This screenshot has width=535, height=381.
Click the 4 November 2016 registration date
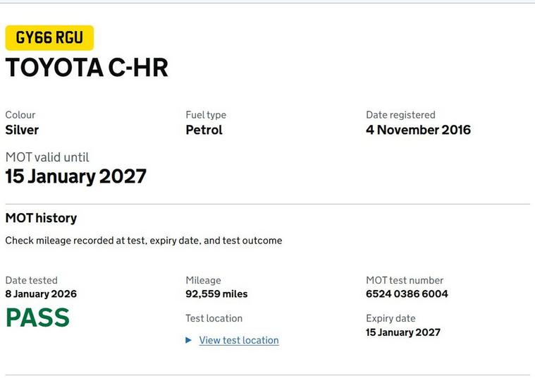pos(418,130)
